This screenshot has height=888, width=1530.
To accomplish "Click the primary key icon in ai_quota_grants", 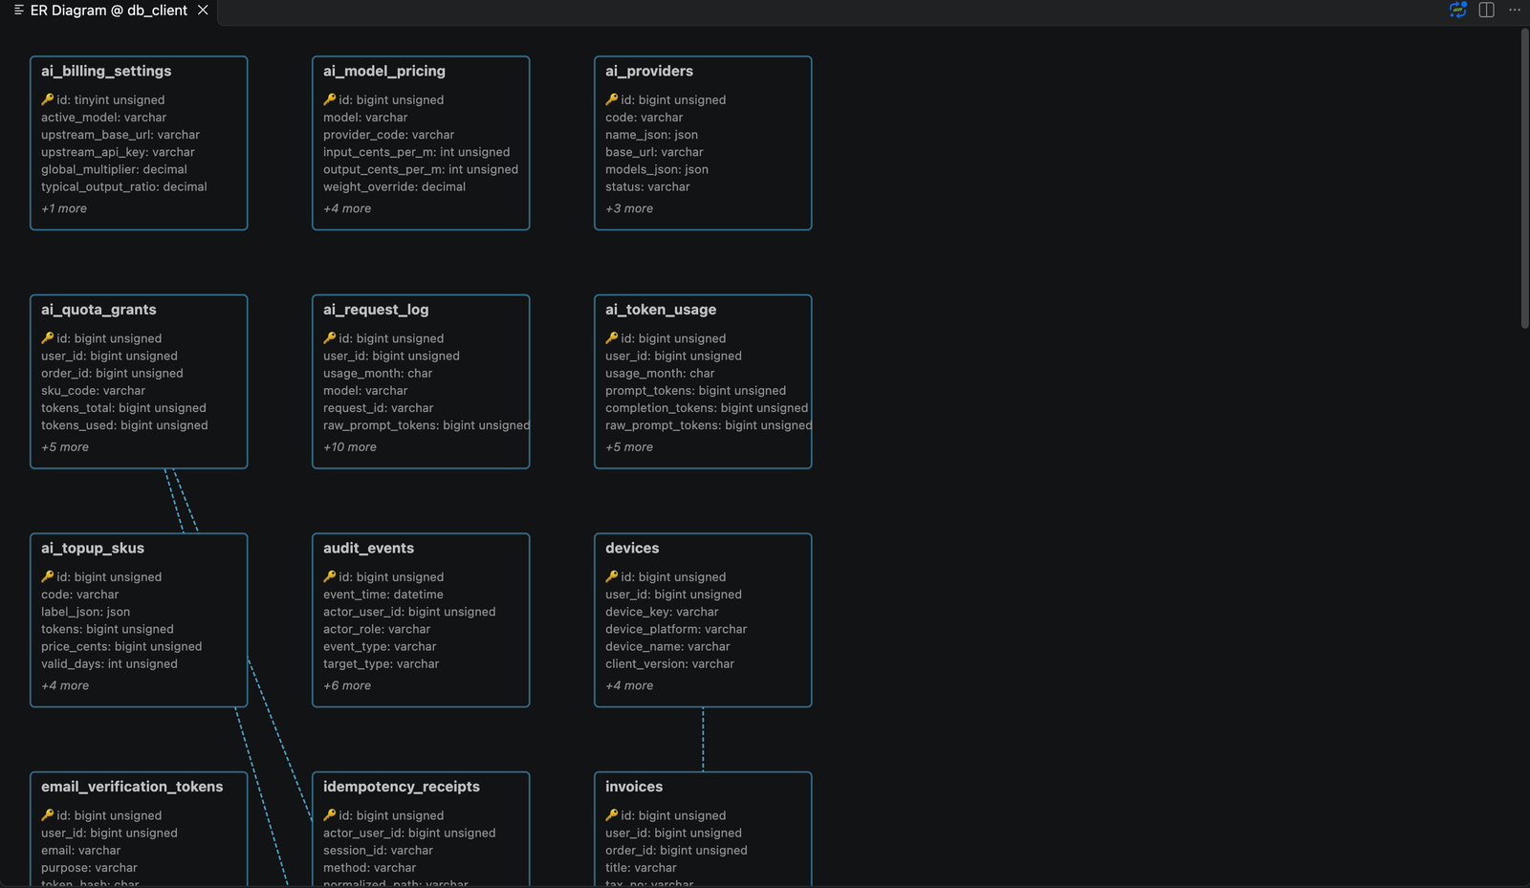I will pos(47,338).
